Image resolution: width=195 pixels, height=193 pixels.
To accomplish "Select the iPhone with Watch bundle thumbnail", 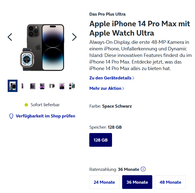I will tap(13, 86).
